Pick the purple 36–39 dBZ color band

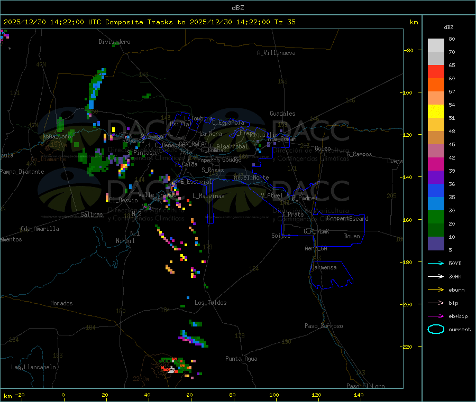tap(436, 177)
